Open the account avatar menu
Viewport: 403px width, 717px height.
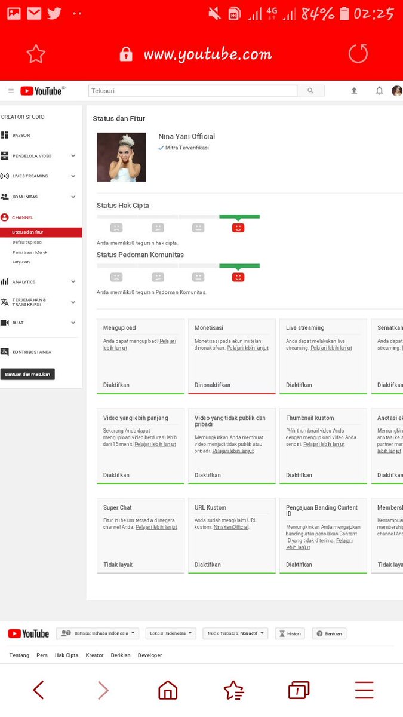(x=397, y=91)
